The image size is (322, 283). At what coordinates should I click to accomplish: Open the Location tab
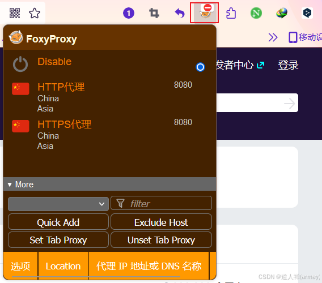pos(63,266)
